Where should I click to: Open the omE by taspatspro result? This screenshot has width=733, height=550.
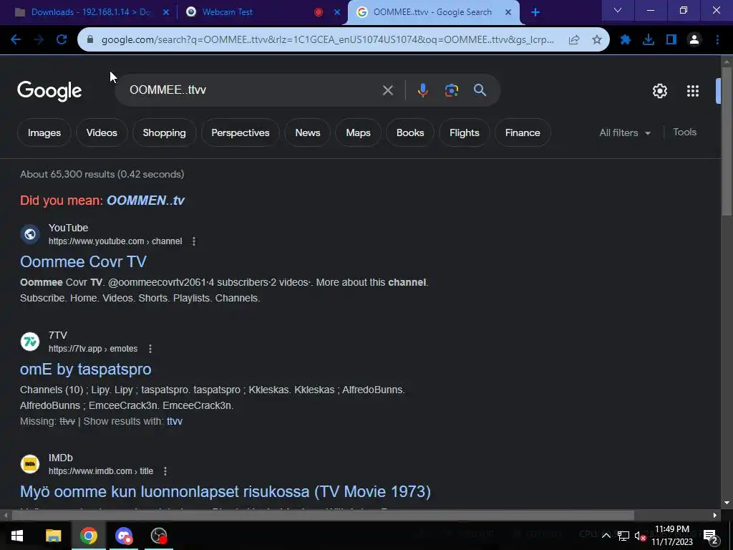(x=86, y=369)
